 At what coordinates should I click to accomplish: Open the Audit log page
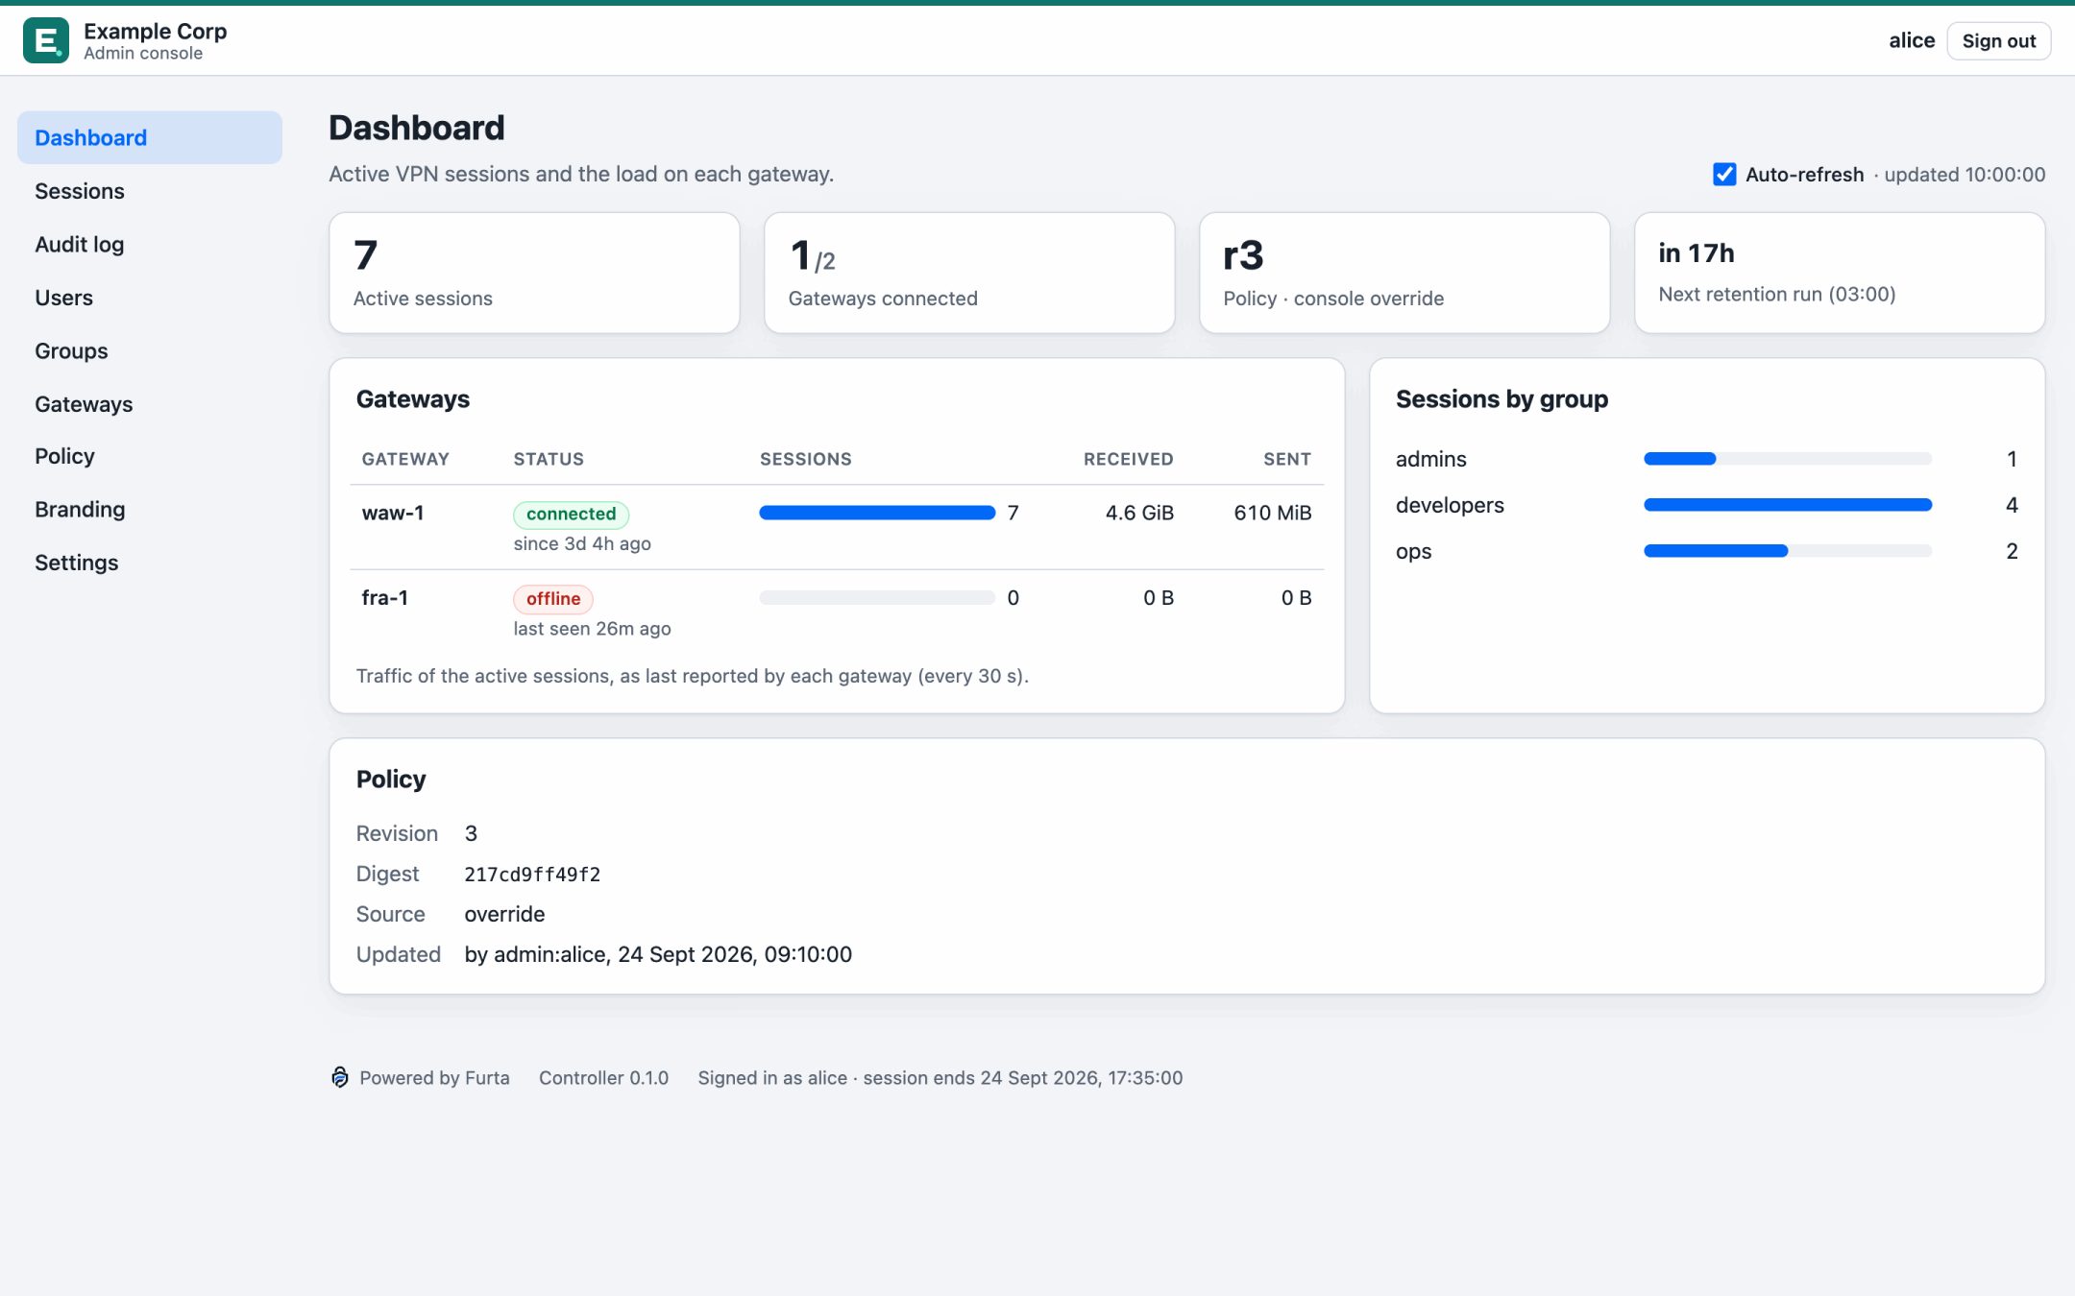pyautogui.click(x=150, y=245)
